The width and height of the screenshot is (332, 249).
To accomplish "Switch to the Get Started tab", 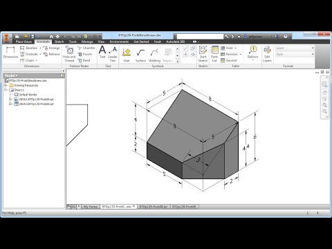I will [x=141, y=41].
